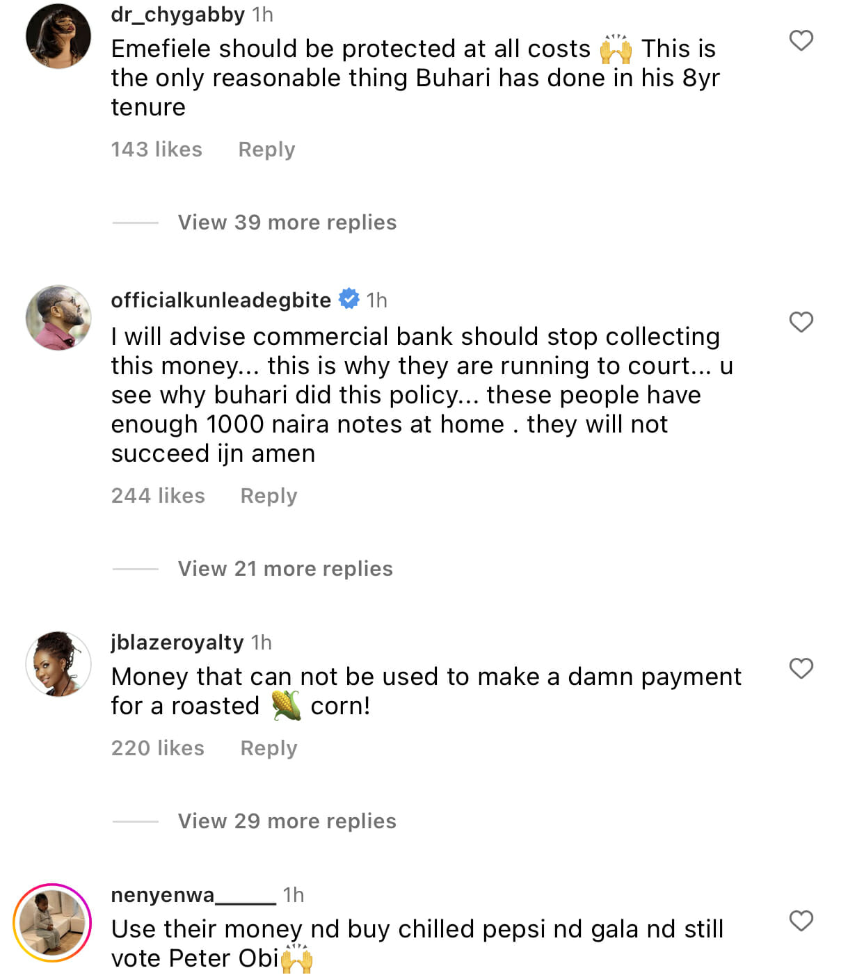Open officialkunleadegbite's profile picture
Viewport: 864px width, 975px height.
tap(58, 317)
